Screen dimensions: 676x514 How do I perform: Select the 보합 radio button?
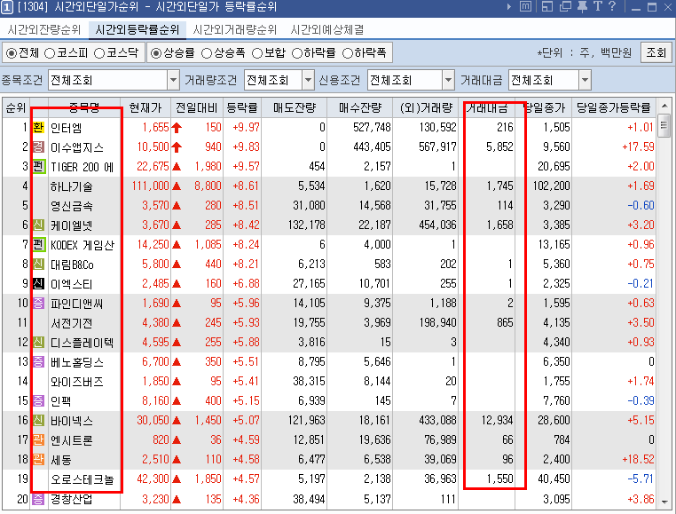257,53
